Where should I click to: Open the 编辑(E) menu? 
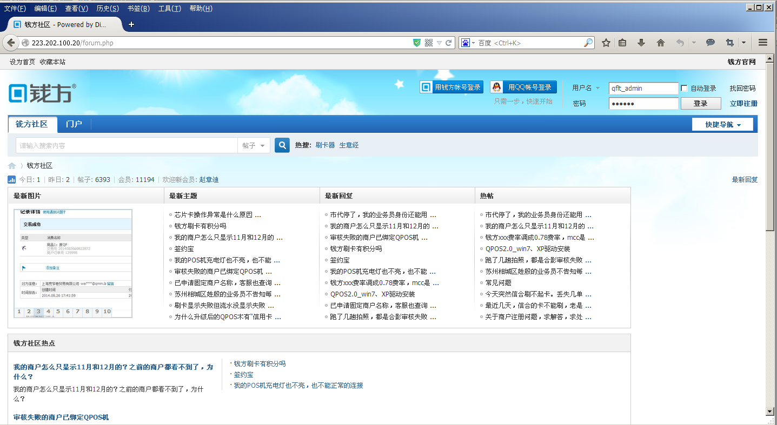(45, 9)
